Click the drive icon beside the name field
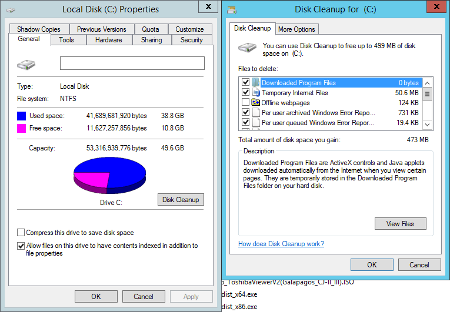The width and height of the screenshot is (450, 312). 26,65
